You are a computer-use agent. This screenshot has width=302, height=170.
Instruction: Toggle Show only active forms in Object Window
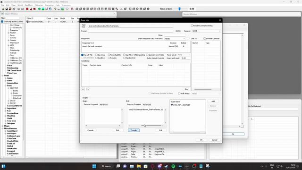coord(2,22)
